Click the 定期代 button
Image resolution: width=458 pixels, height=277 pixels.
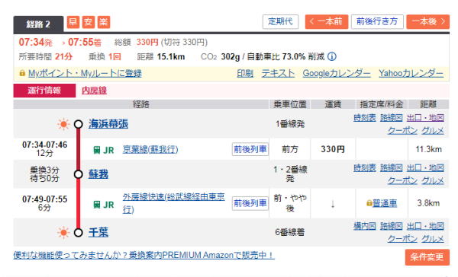point(280,21)
